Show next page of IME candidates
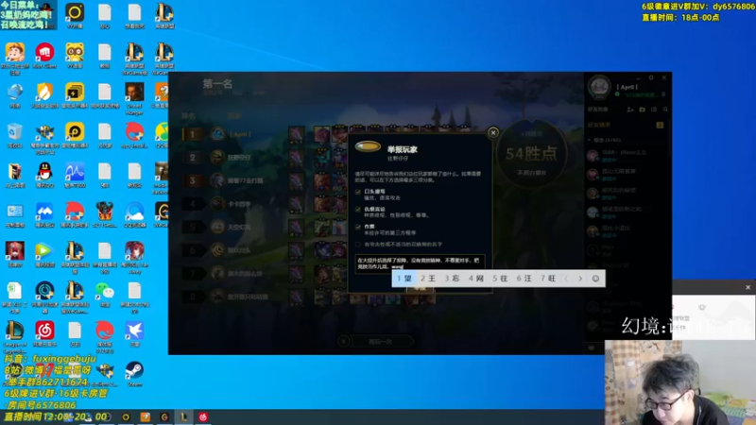 tap(580, 279)
